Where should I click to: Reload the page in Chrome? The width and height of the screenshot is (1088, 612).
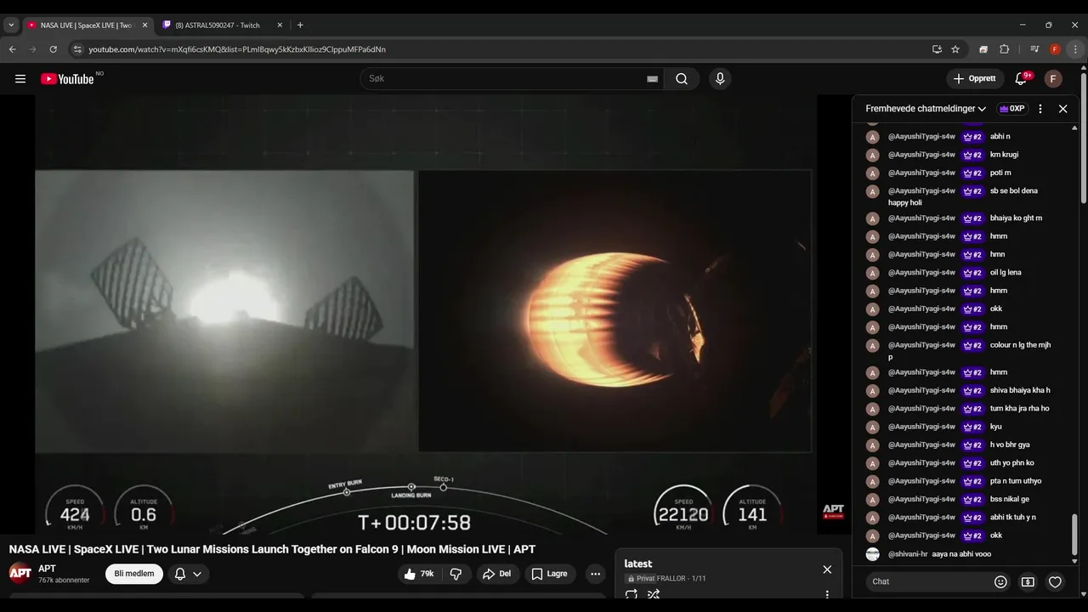coord(53,49)
